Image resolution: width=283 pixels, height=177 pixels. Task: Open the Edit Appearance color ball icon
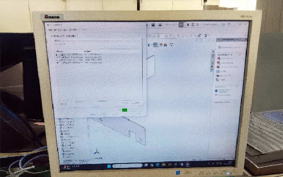point(161,44)
